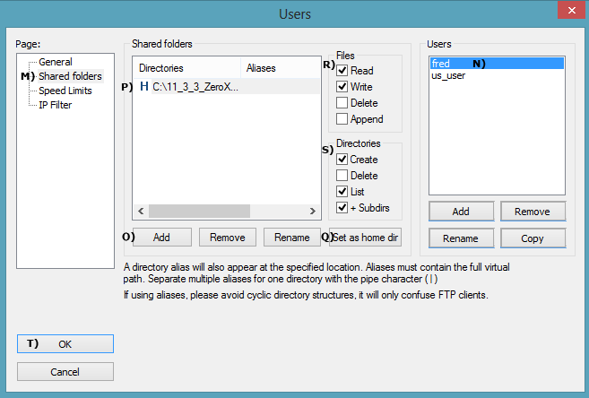589x398 pixels.
Task: Toggle Directories List checkbox
Action: click(x=342, y=192)
